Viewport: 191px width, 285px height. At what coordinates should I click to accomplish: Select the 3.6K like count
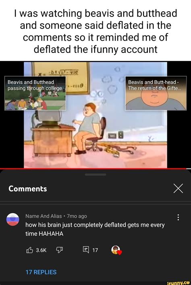41,250
